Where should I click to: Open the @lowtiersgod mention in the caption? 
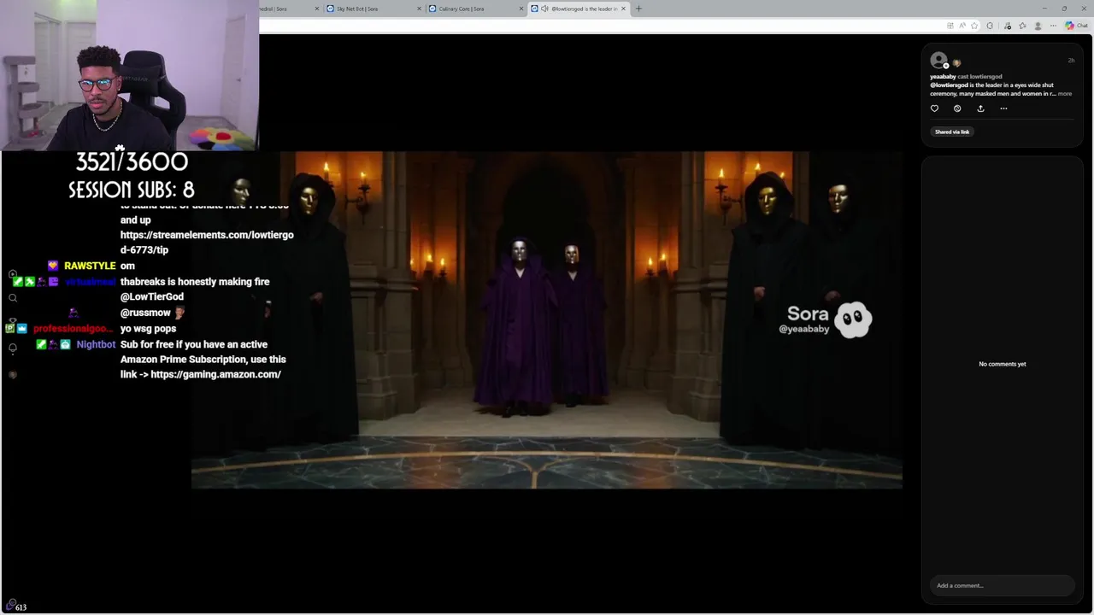[950, 85]
